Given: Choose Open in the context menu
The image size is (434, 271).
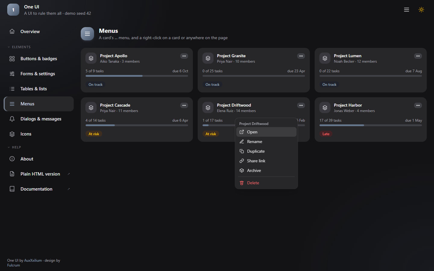Looking at the screenshot, I should [x=266, y=132].
